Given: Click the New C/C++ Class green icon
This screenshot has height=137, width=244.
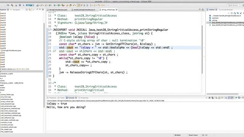Looking at the screenshot, I should 50,5.
